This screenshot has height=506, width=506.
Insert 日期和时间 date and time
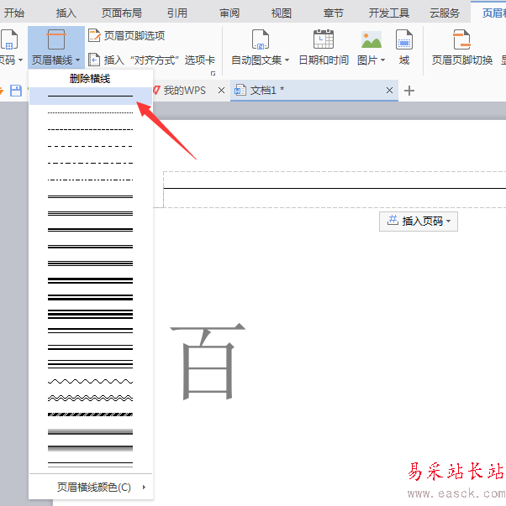(324, 48)
